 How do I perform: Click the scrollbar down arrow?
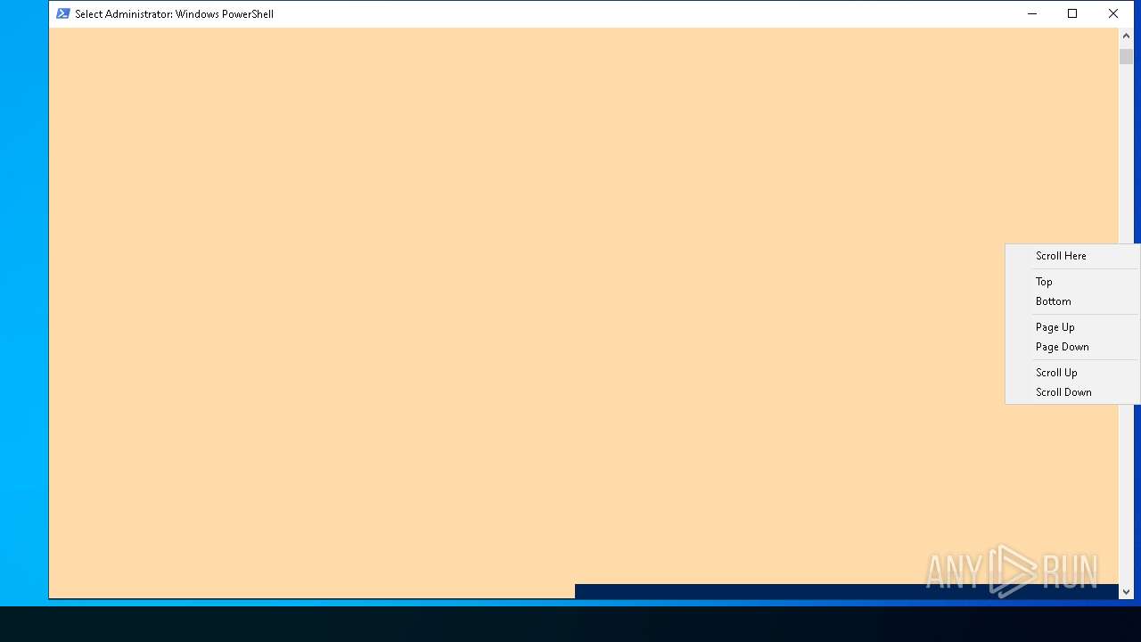tap(1126, 591)
